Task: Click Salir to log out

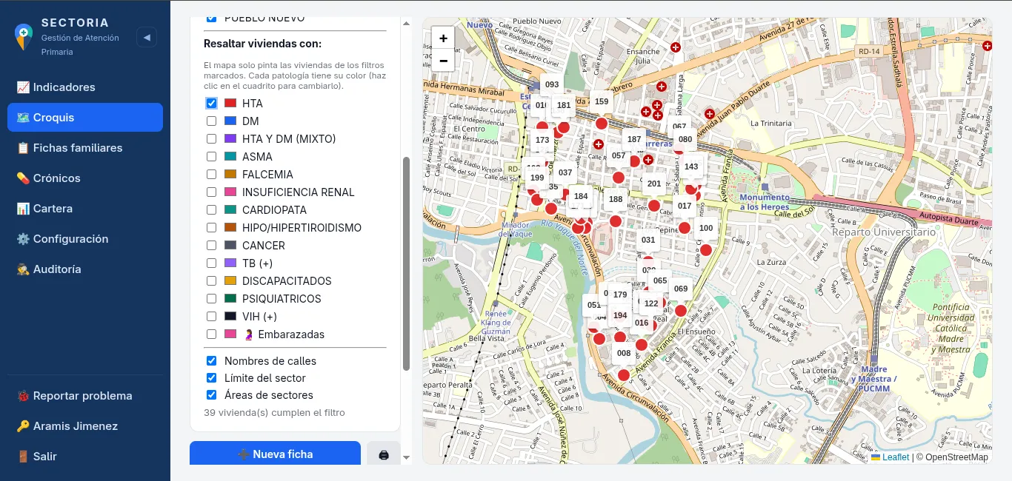Action: 85,457
